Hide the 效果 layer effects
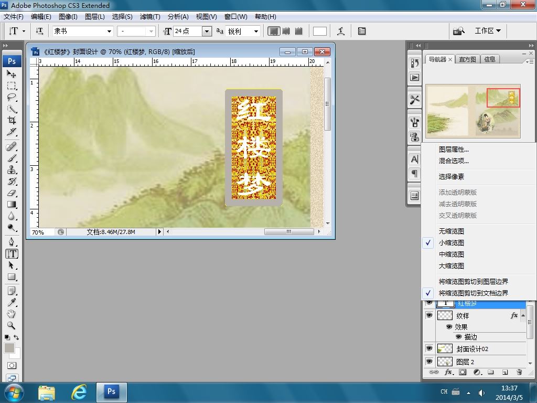 click(x=449, y=326)
